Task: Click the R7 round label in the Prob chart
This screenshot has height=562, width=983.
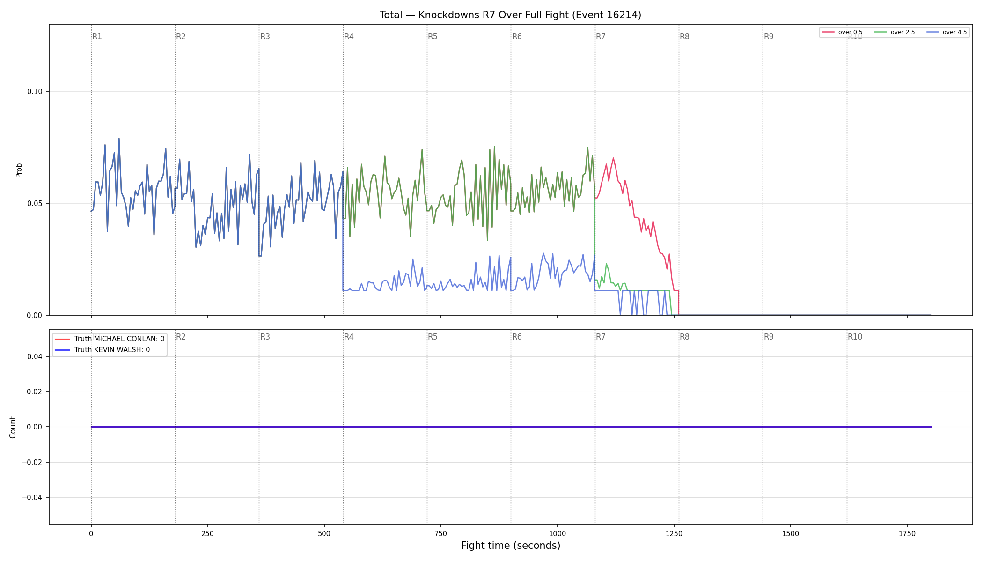Action: click(601, 37)
